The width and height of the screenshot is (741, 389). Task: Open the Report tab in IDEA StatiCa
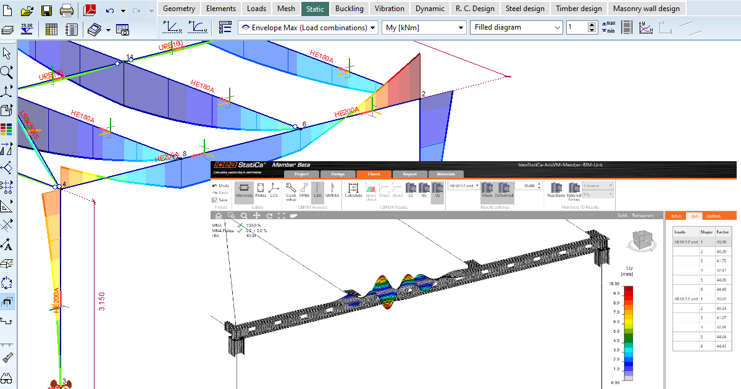[409, 174]
